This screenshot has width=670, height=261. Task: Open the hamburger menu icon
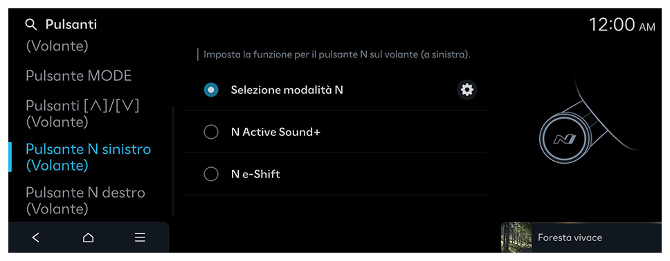coord(140,238)
